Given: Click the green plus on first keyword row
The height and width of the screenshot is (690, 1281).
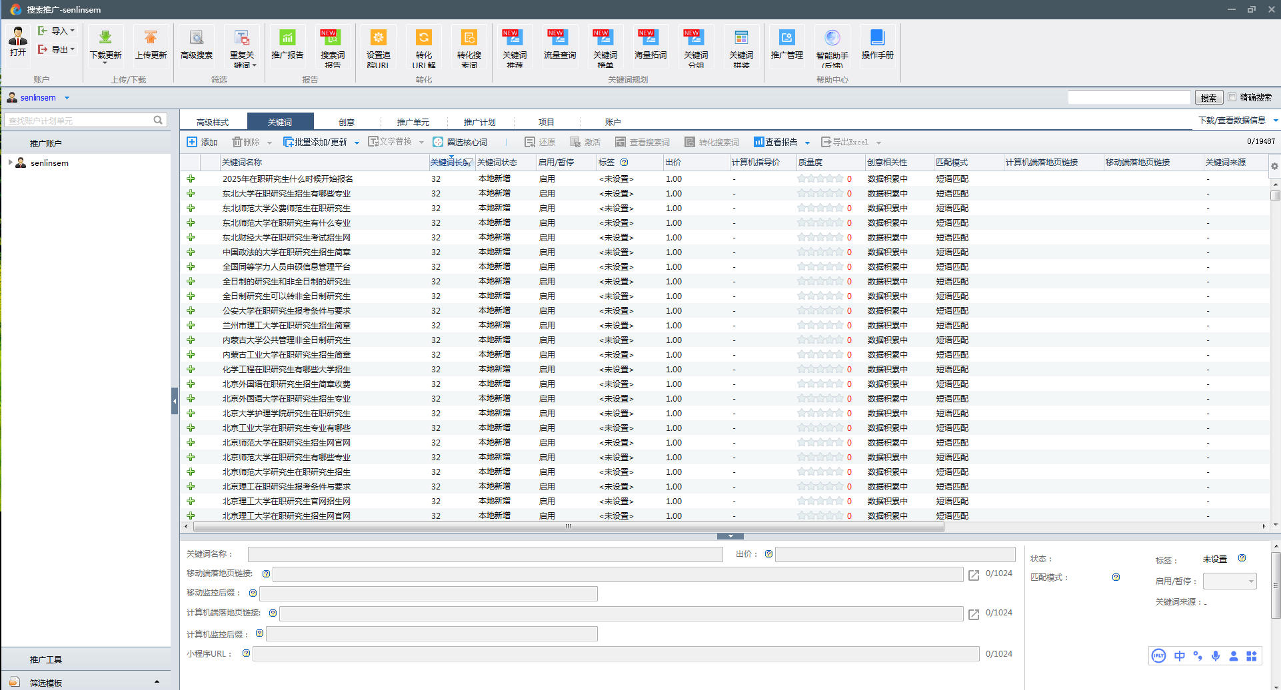Looking at the screenshot, I should (x=191, y=178).
